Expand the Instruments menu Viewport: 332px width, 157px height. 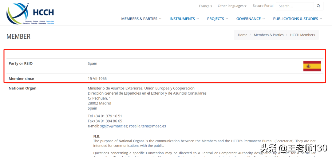click(184, 19)
